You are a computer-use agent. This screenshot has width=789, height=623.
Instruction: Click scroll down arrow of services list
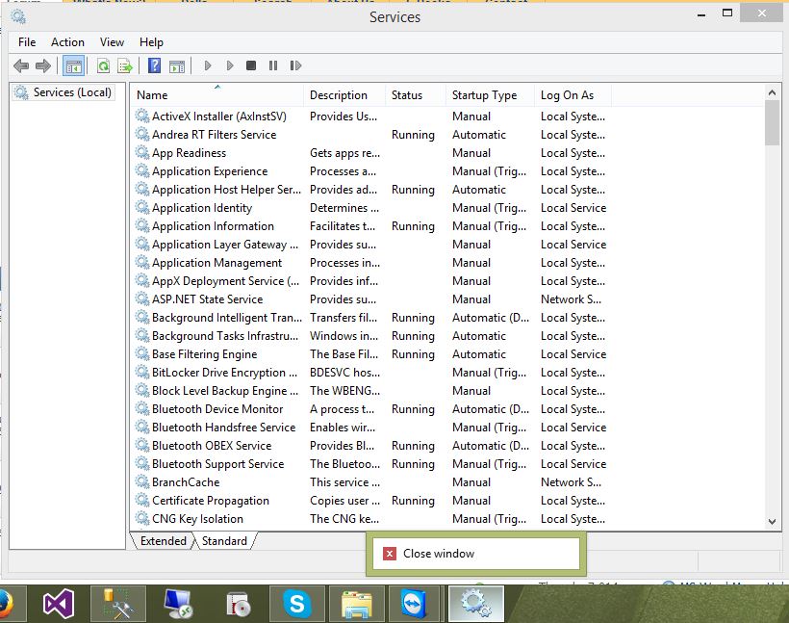772,522
